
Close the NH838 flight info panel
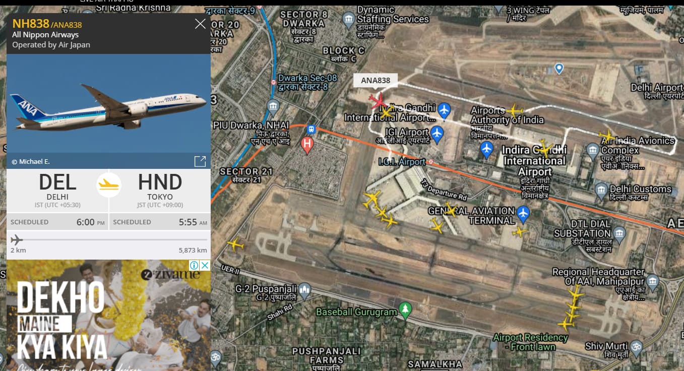200,24
